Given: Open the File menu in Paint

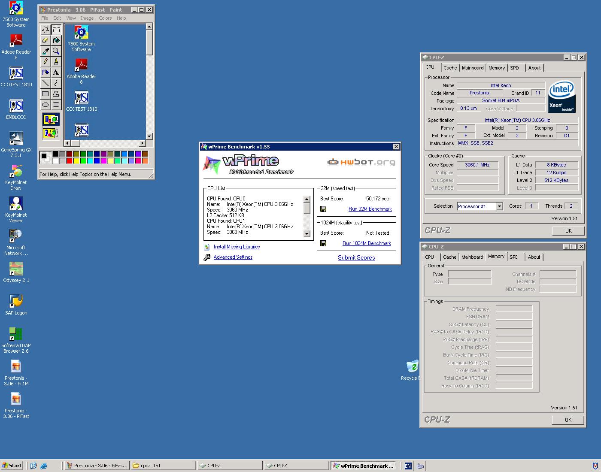Looking at the screenshot, I should point(45,18).
